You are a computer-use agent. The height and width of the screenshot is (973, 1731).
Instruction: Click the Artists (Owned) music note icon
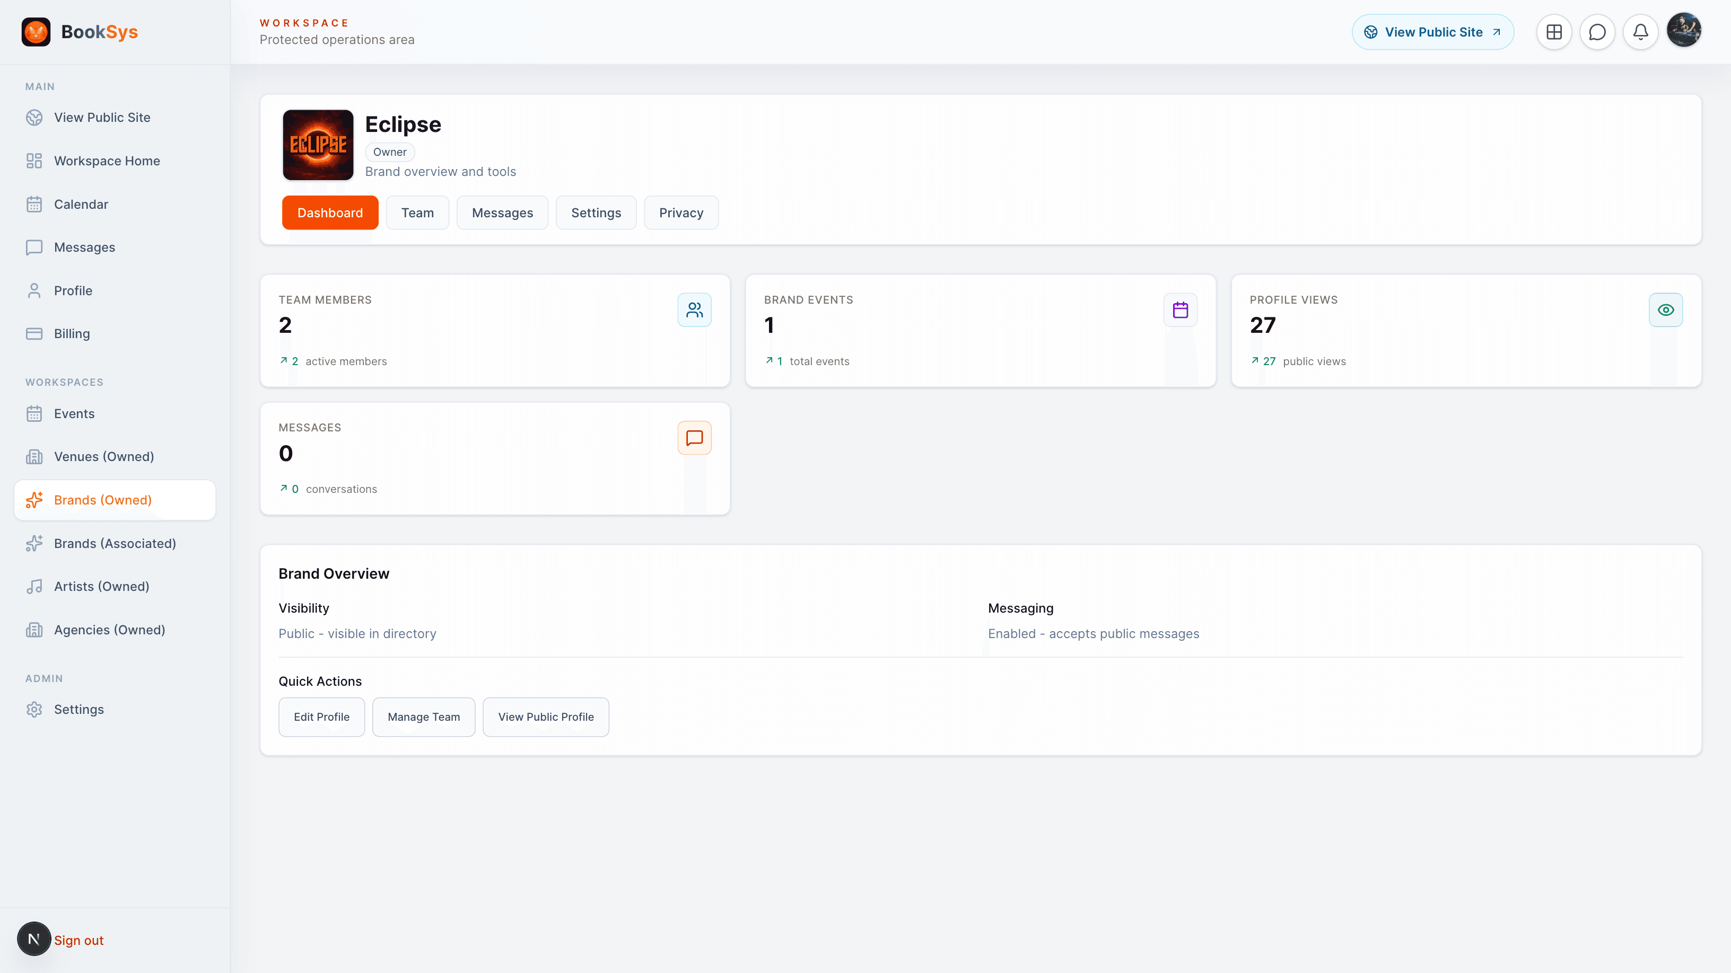pos(34,586)
